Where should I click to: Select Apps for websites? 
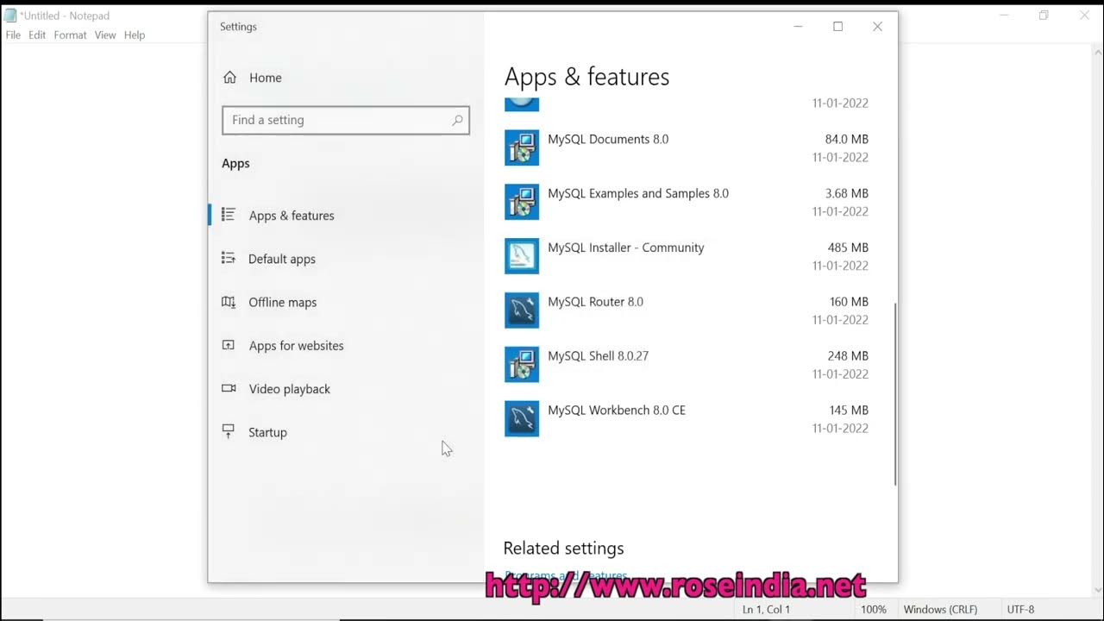click(x=296, y=345)
